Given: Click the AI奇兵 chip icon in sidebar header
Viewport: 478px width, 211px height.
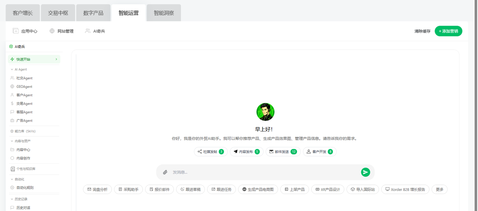Looking at the screenshot, I should [11, 47].
